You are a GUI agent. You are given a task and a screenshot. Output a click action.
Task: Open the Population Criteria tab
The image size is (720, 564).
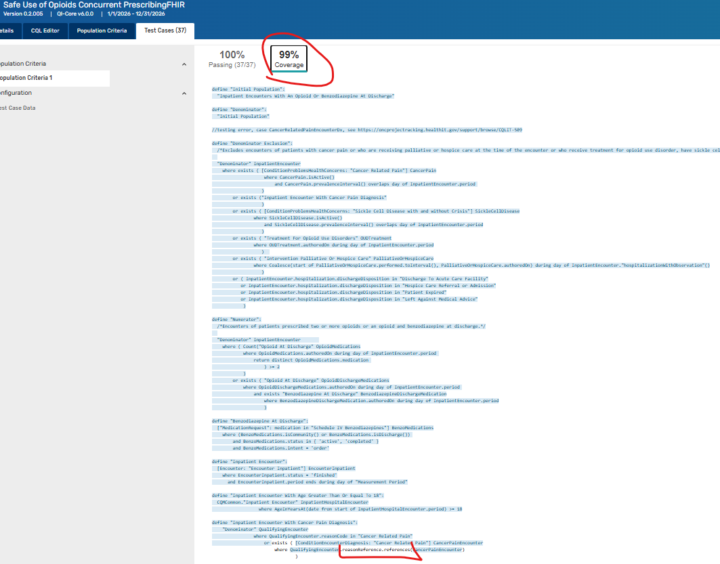[x=102, y=30]
